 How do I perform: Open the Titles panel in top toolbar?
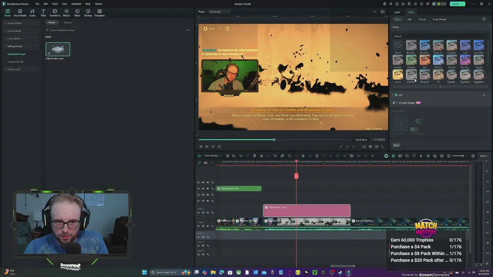pyautogui.click(x=43, y=13)
